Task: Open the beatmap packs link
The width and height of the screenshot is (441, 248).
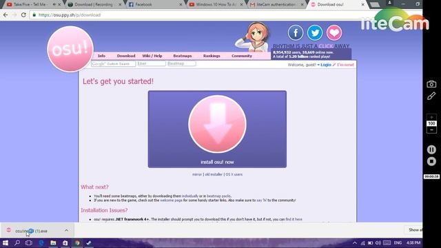Action: tap(218, 196)
